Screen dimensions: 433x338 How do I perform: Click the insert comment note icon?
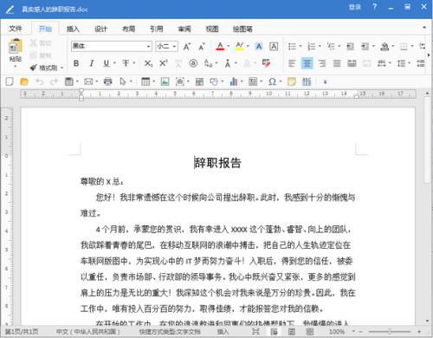292,81
